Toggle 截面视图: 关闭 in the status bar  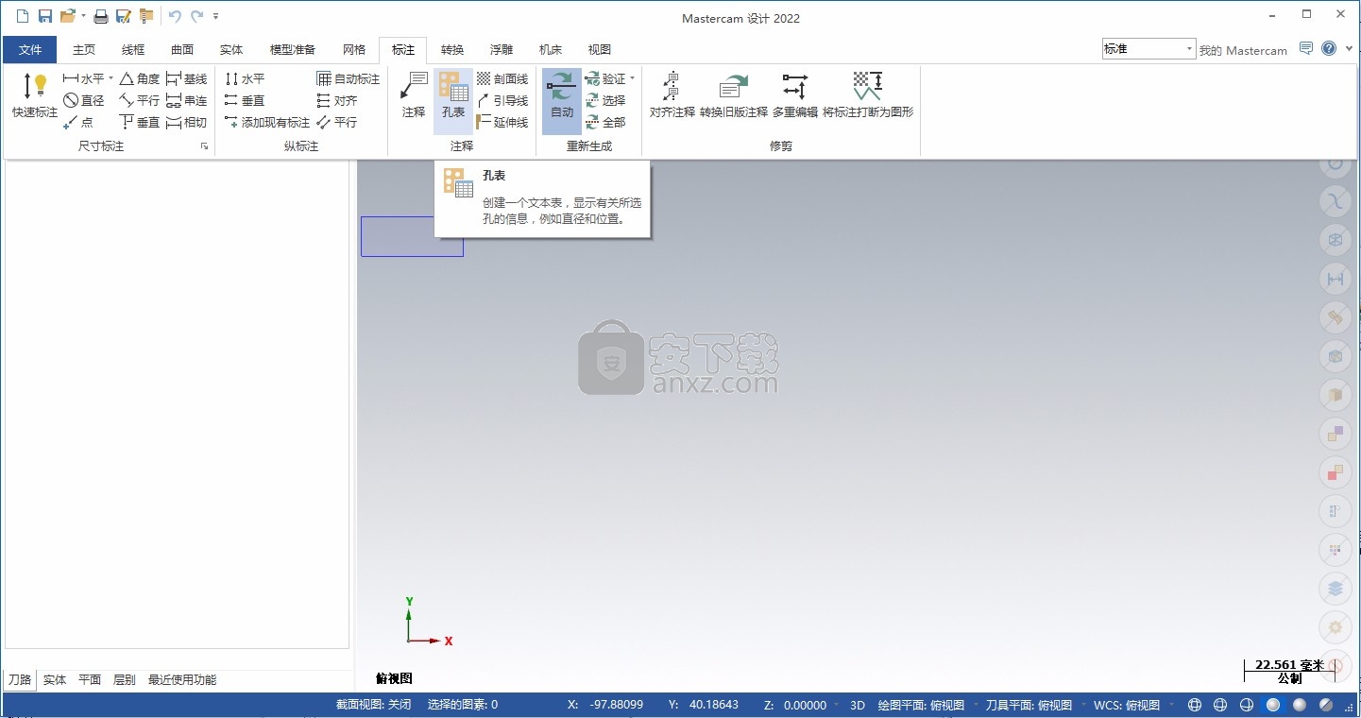[375, 705]
